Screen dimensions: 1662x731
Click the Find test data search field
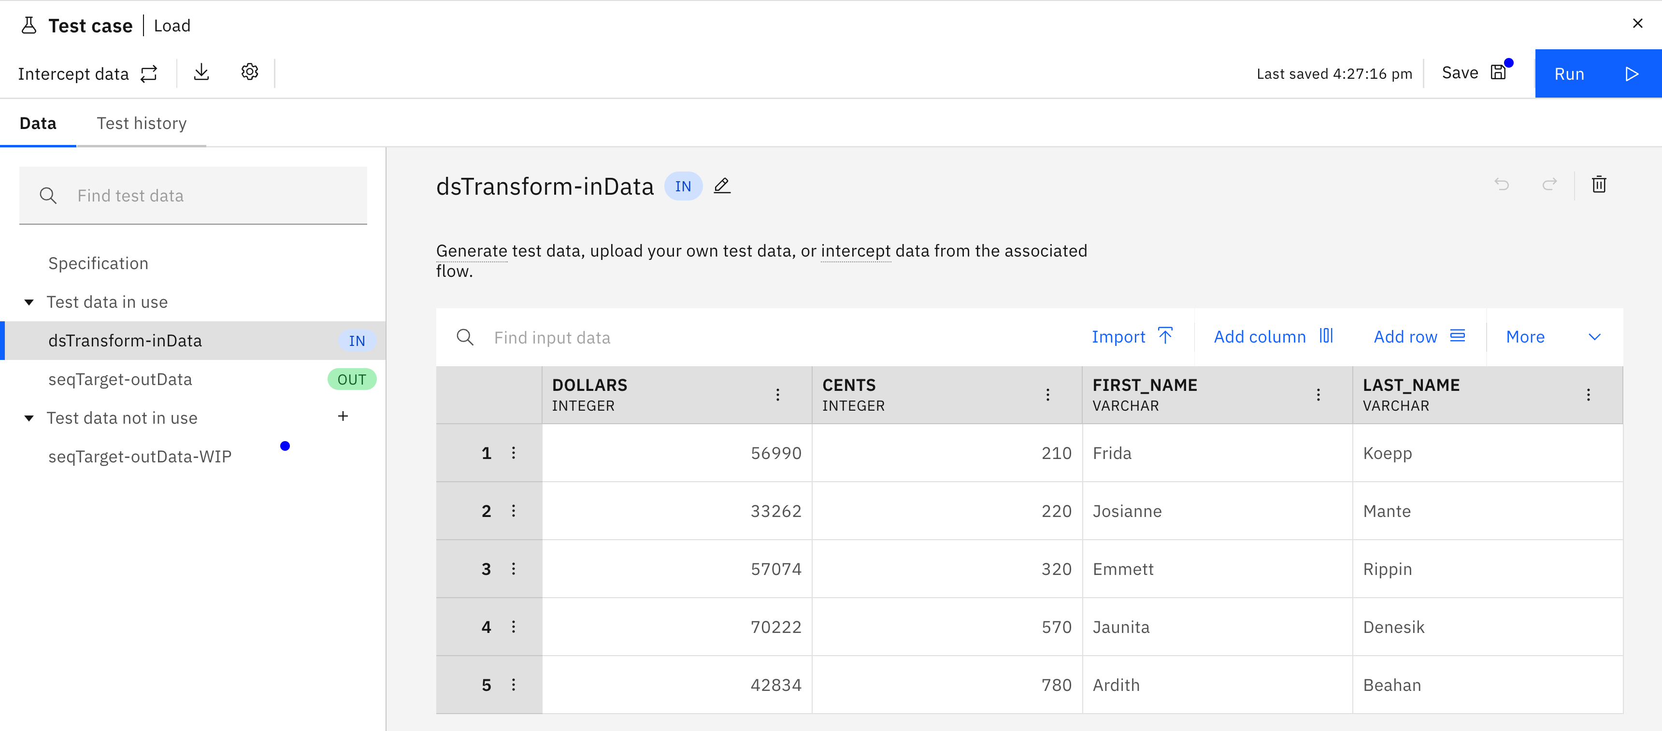194,196
